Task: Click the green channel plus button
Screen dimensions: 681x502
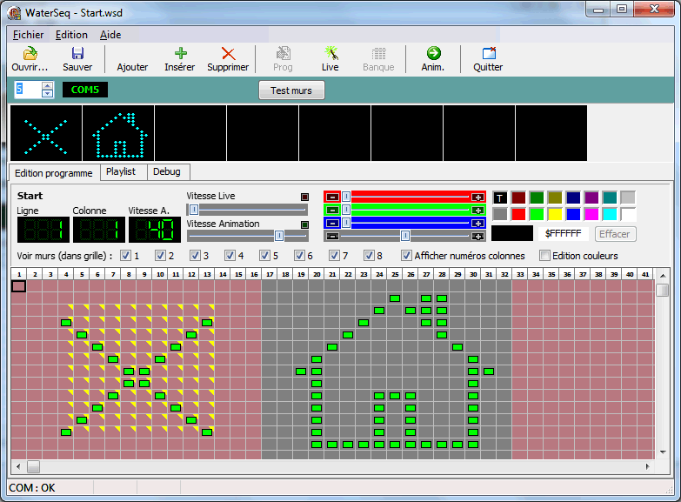Action: pyautogui.click(x=477, y=210)
